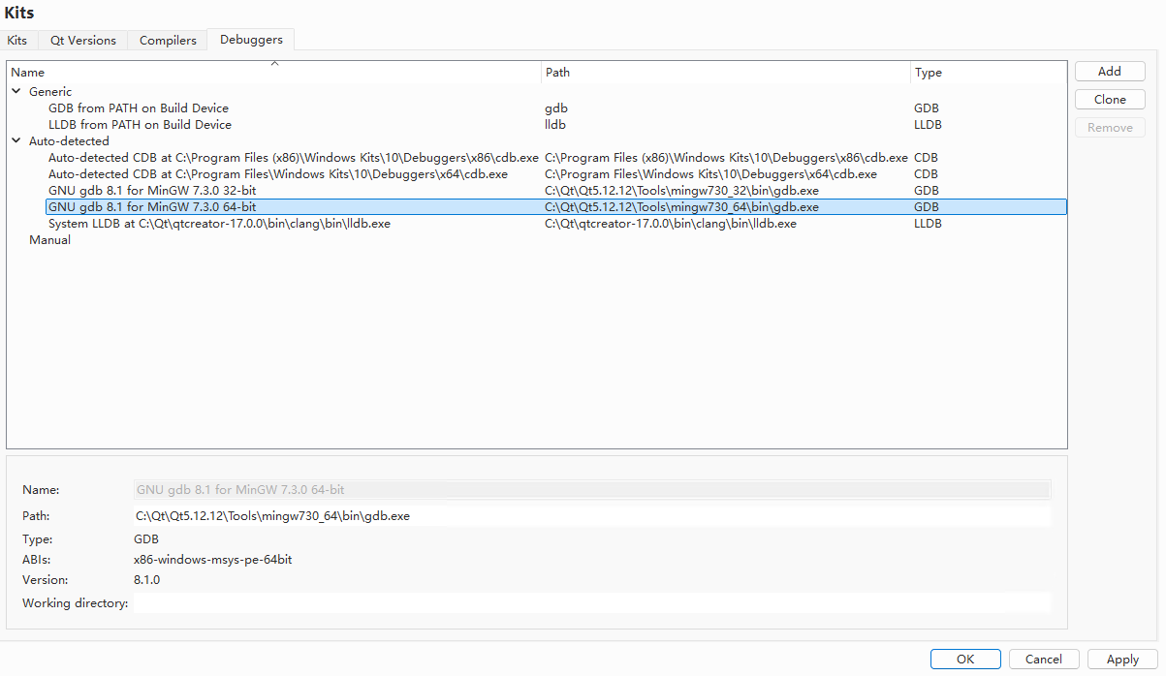Viewport: 1166px width, 676px height.
Task: Select the Manual tree category
Action: [49, 240]
